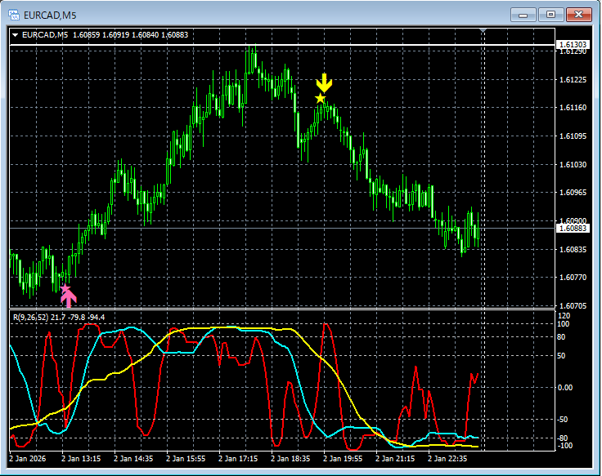This screenshot has height=476, width=602.
Task: Click the EURCAD,M5 OHLC header text
Action: click(x=105, y=35)
